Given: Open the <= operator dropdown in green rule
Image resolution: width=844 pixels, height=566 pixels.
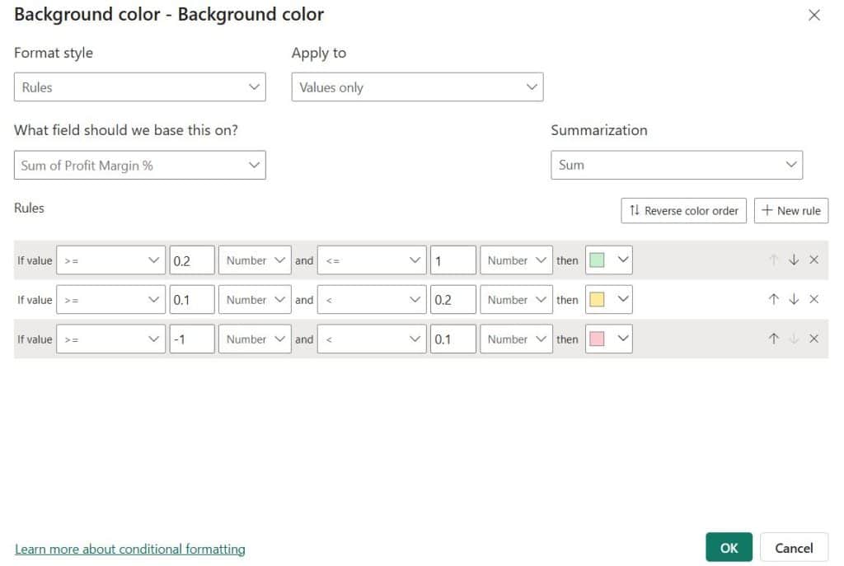Looking at the screenshot, I should [x=372, y=260].
